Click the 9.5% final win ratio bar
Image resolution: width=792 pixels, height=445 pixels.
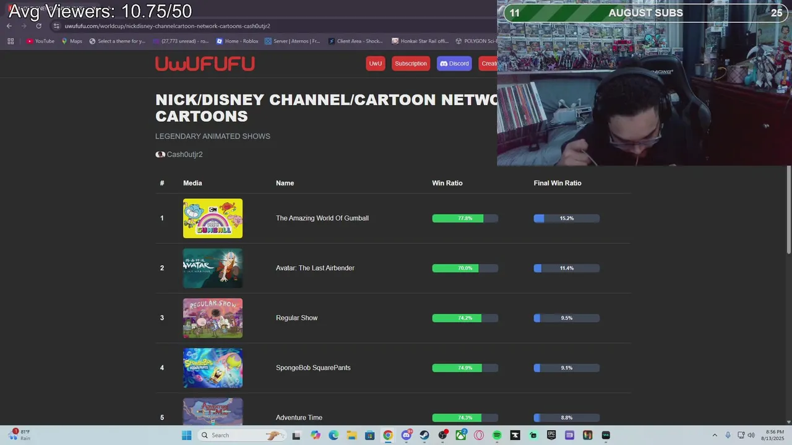pyautogui.click(x=567, y=318)
